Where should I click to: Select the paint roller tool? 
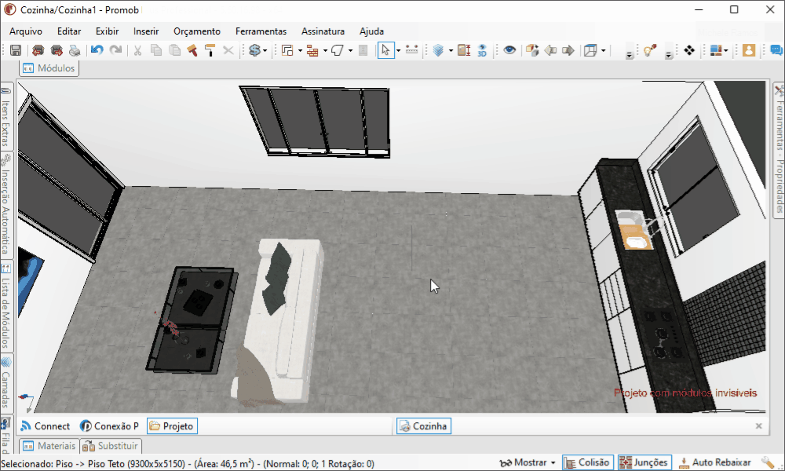(210, 50)
